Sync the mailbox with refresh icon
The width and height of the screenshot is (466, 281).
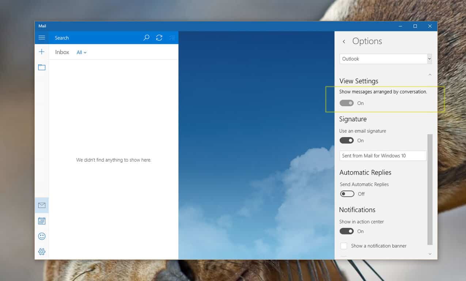click(159, 38)
